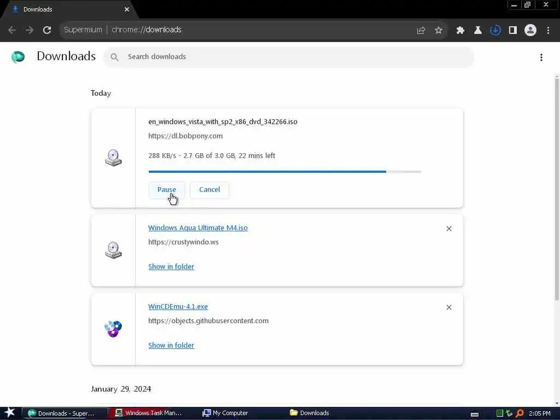
Task: Show Windows Aqua Ultimate M4.iso in folder
Action: [171, 267]
